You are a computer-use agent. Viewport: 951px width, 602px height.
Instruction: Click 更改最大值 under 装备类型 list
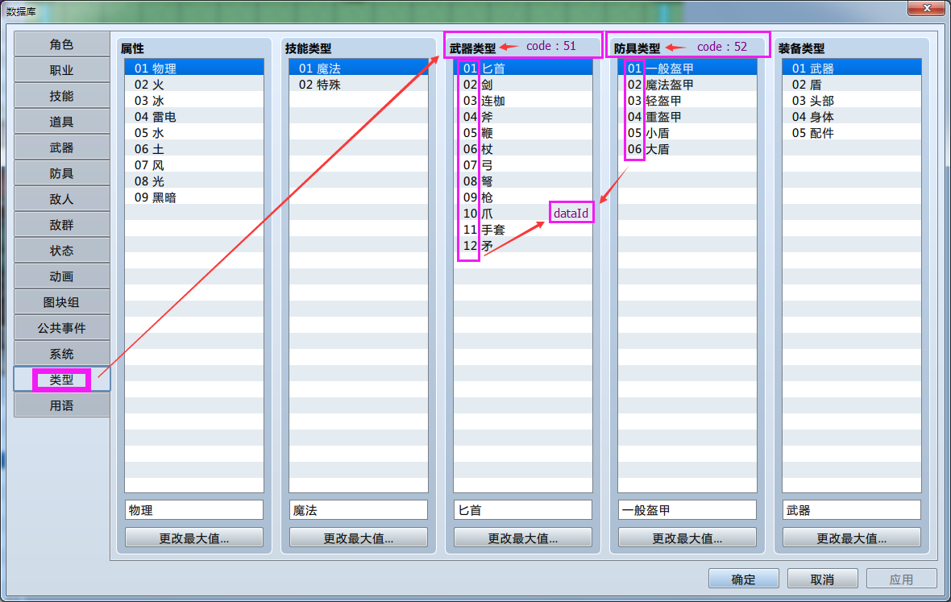point(852,538)
